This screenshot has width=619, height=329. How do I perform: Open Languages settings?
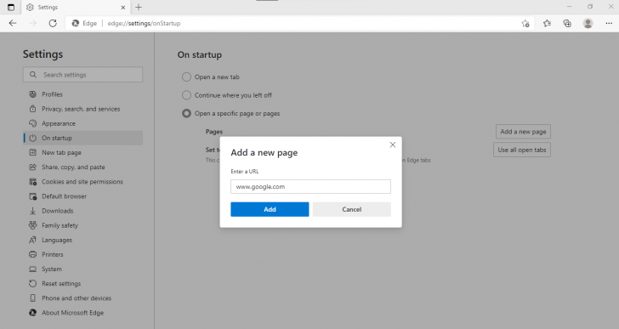83,241
